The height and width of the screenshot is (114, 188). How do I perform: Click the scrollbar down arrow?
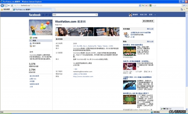click(187, 109)
